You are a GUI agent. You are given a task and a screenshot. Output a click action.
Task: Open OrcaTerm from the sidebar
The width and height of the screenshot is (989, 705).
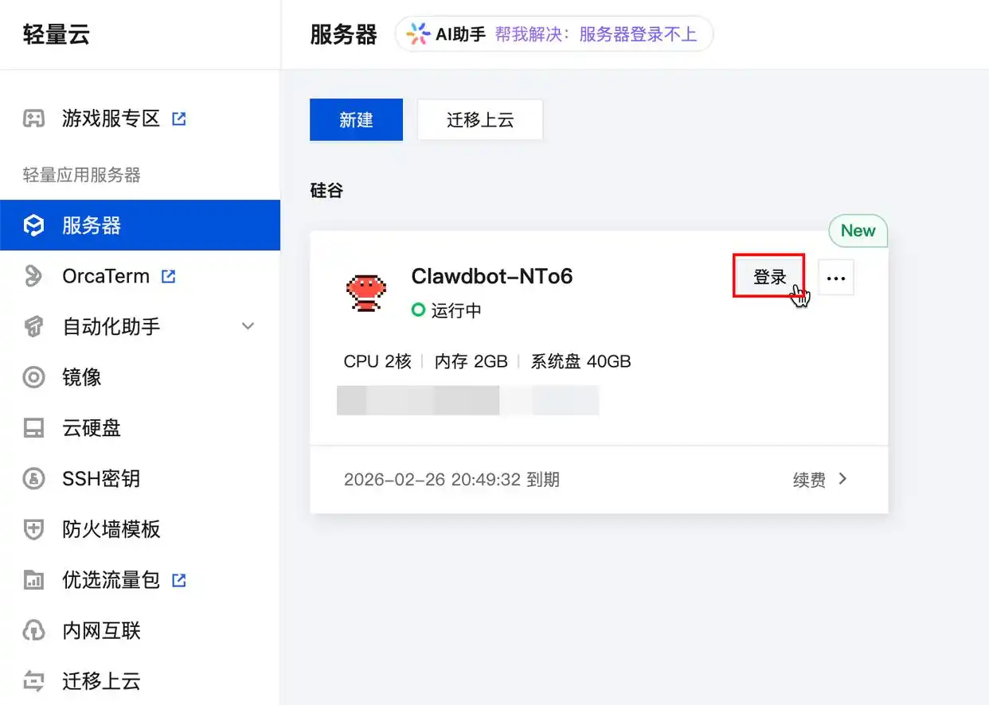pyautogui.click(x=33, y=275)
